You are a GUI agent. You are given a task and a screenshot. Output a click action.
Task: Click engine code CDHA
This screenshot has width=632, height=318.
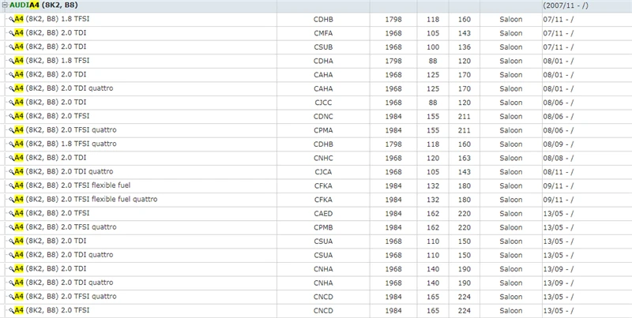click(x=323, y=62)
